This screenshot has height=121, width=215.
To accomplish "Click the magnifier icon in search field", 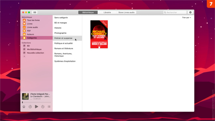I will [x=165, y=13].
